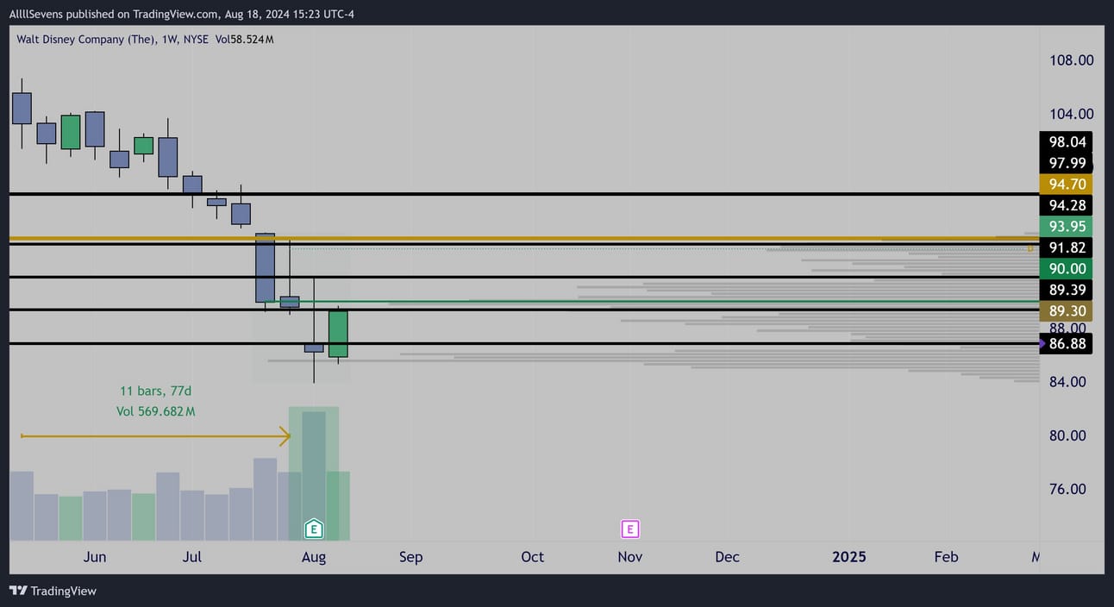Click the Jun label on time axis

pyautogui.click(x=95, y=557)
